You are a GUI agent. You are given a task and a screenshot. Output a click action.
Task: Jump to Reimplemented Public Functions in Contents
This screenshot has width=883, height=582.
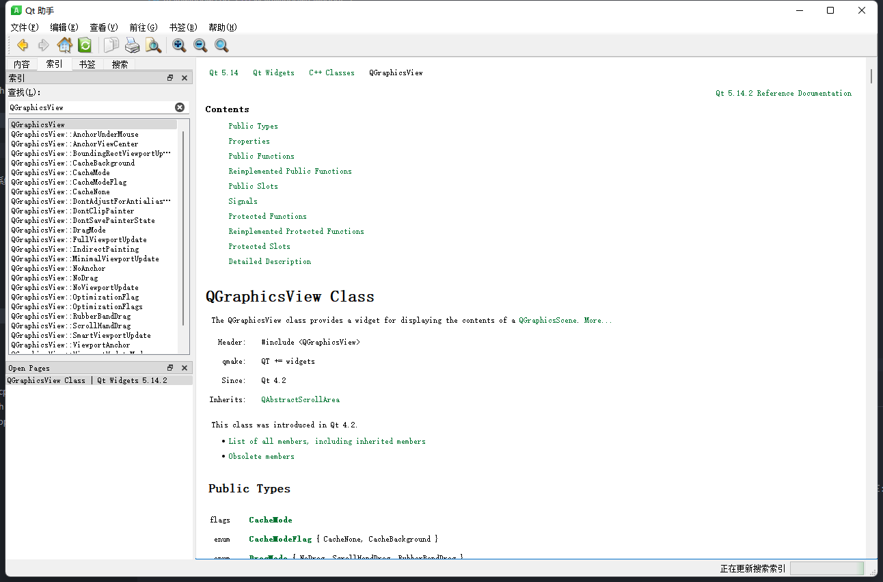(290, 171)
